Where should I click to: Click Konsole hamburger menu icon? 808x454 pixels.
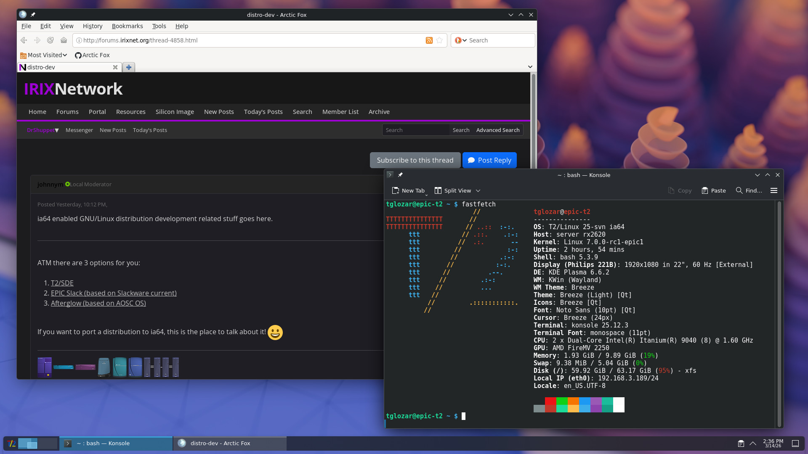[773, 190]
